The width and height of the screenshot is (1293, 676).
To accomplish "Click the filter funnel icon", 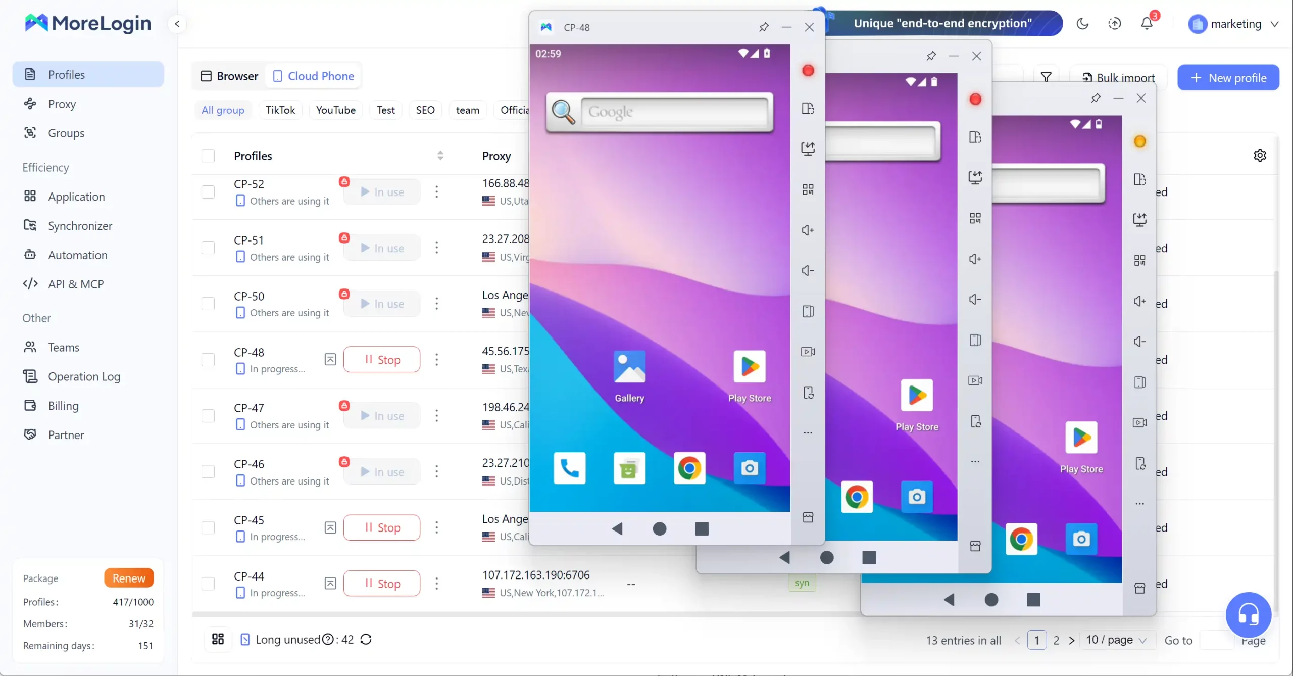I will [1046, 77].
